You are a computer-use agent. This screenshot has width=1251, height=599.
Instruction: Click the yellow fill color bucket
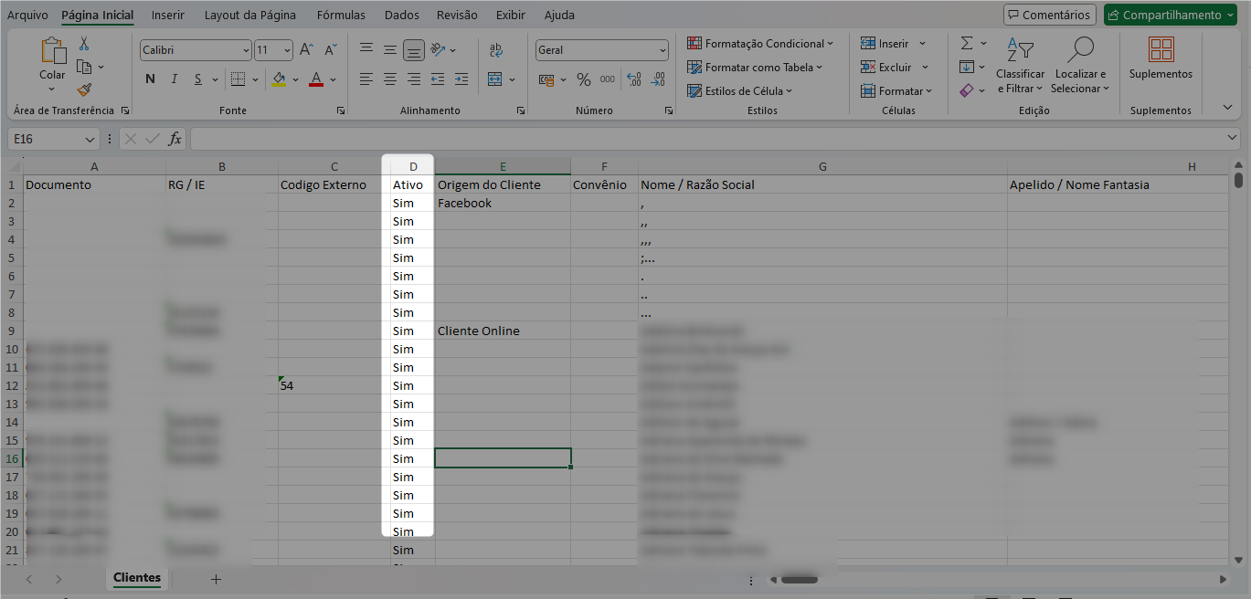point(279,79)
